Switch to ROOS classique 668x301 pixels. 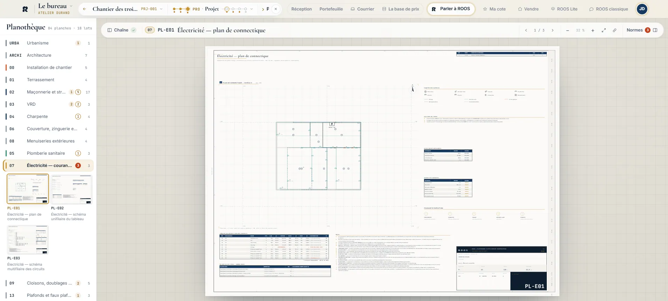608,9
